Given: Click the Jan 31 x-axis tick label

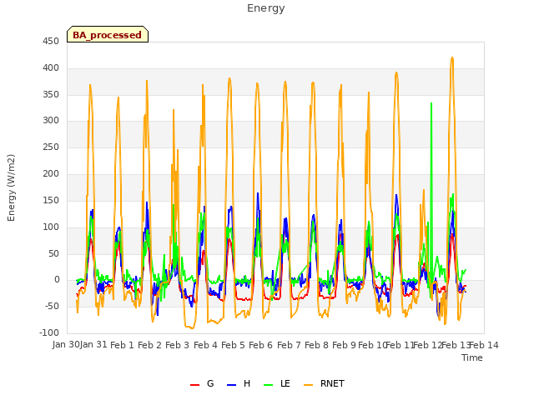Looking at the screenshot, I should [93, 345].
